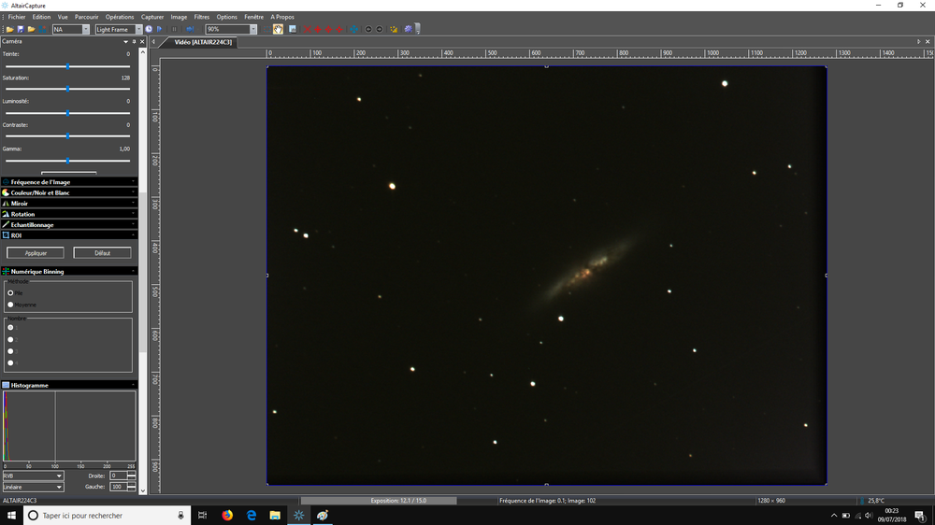Click the Défaut button

102,252
